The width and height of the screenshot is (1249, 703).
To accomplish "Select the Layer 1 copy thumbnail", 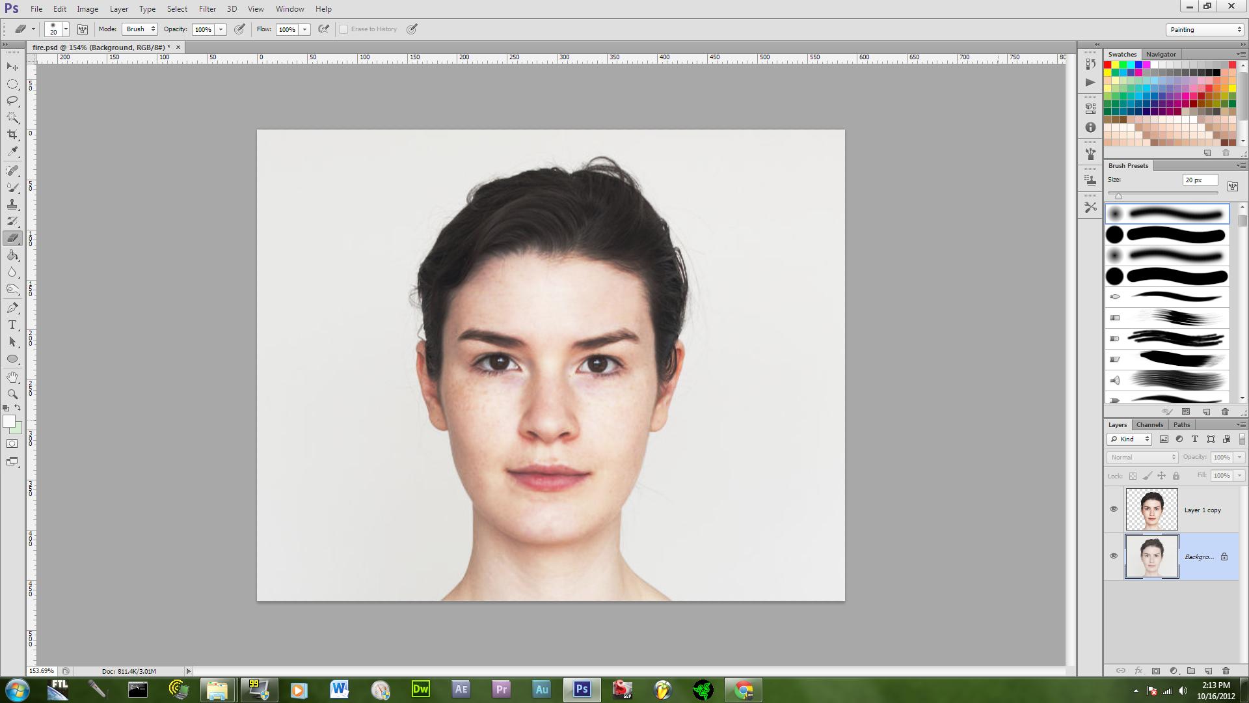I will pos(1151,510).
